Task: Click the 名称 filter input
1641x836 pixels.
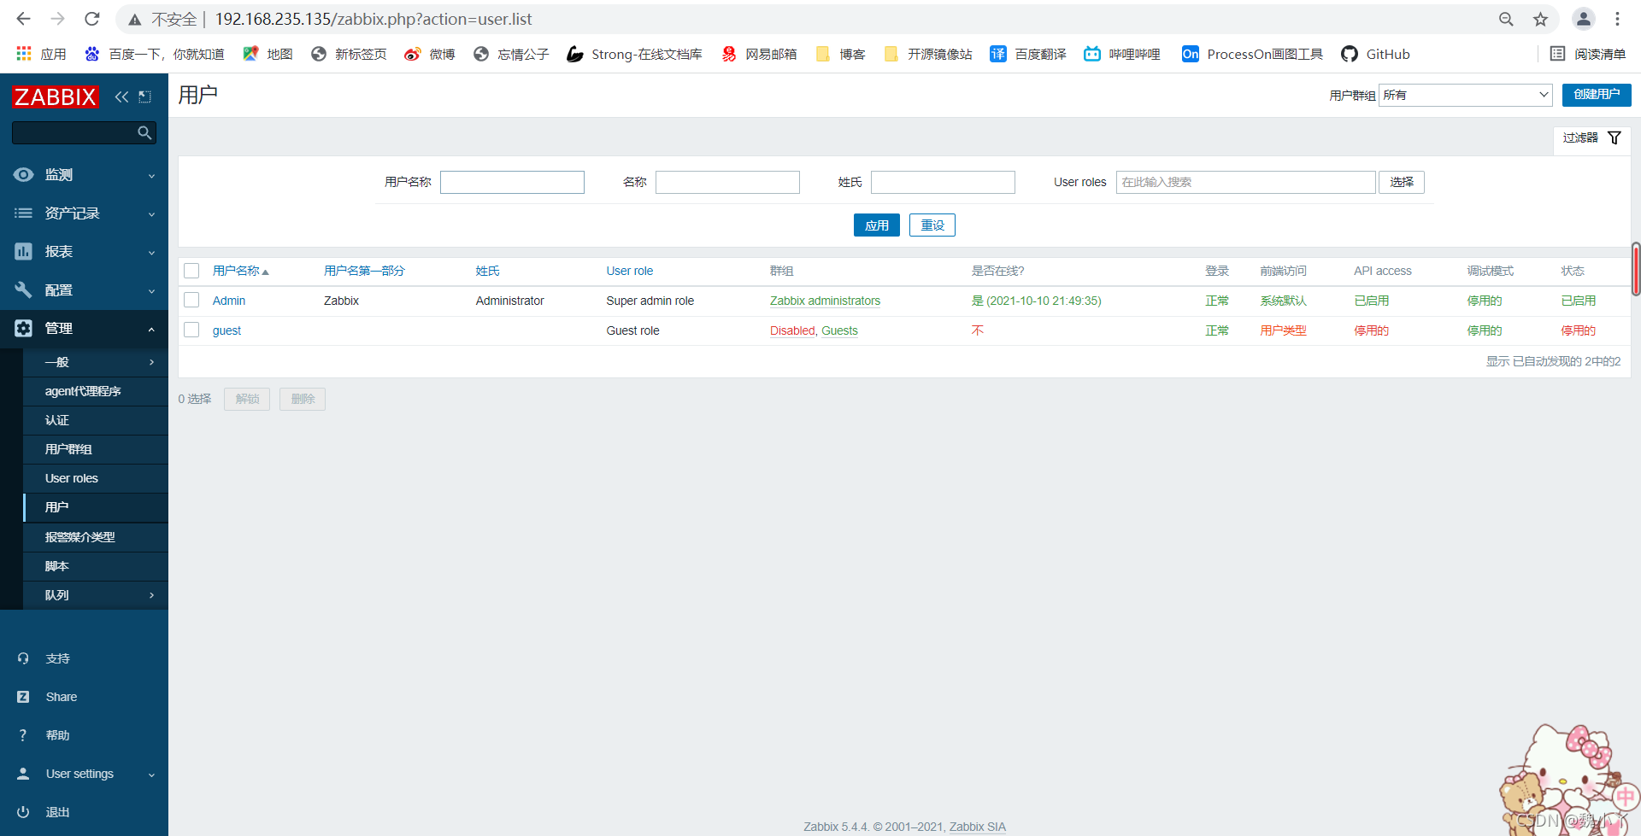Action: click(727, 182)
